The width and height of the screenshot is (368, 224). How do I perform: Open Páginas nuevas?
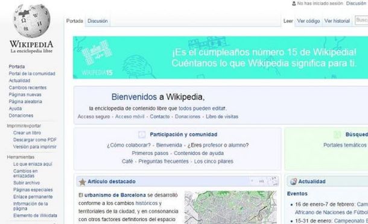pyautogui.click(x=25, y=95)
